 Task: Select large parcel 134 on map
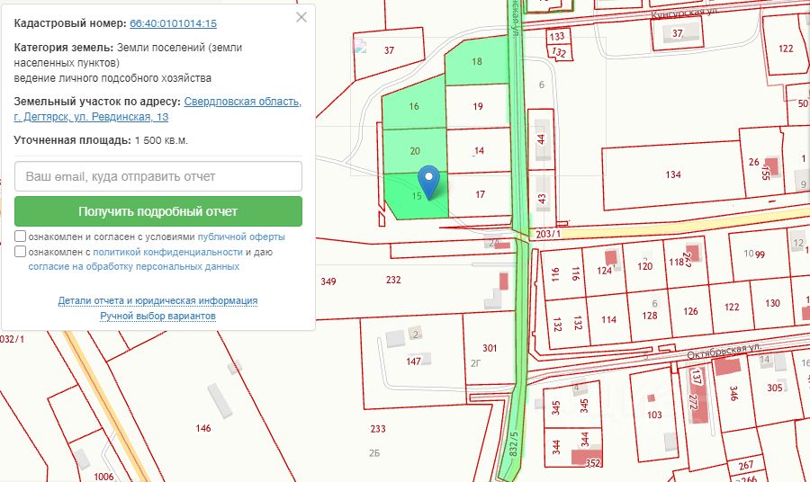pos(672,174)
